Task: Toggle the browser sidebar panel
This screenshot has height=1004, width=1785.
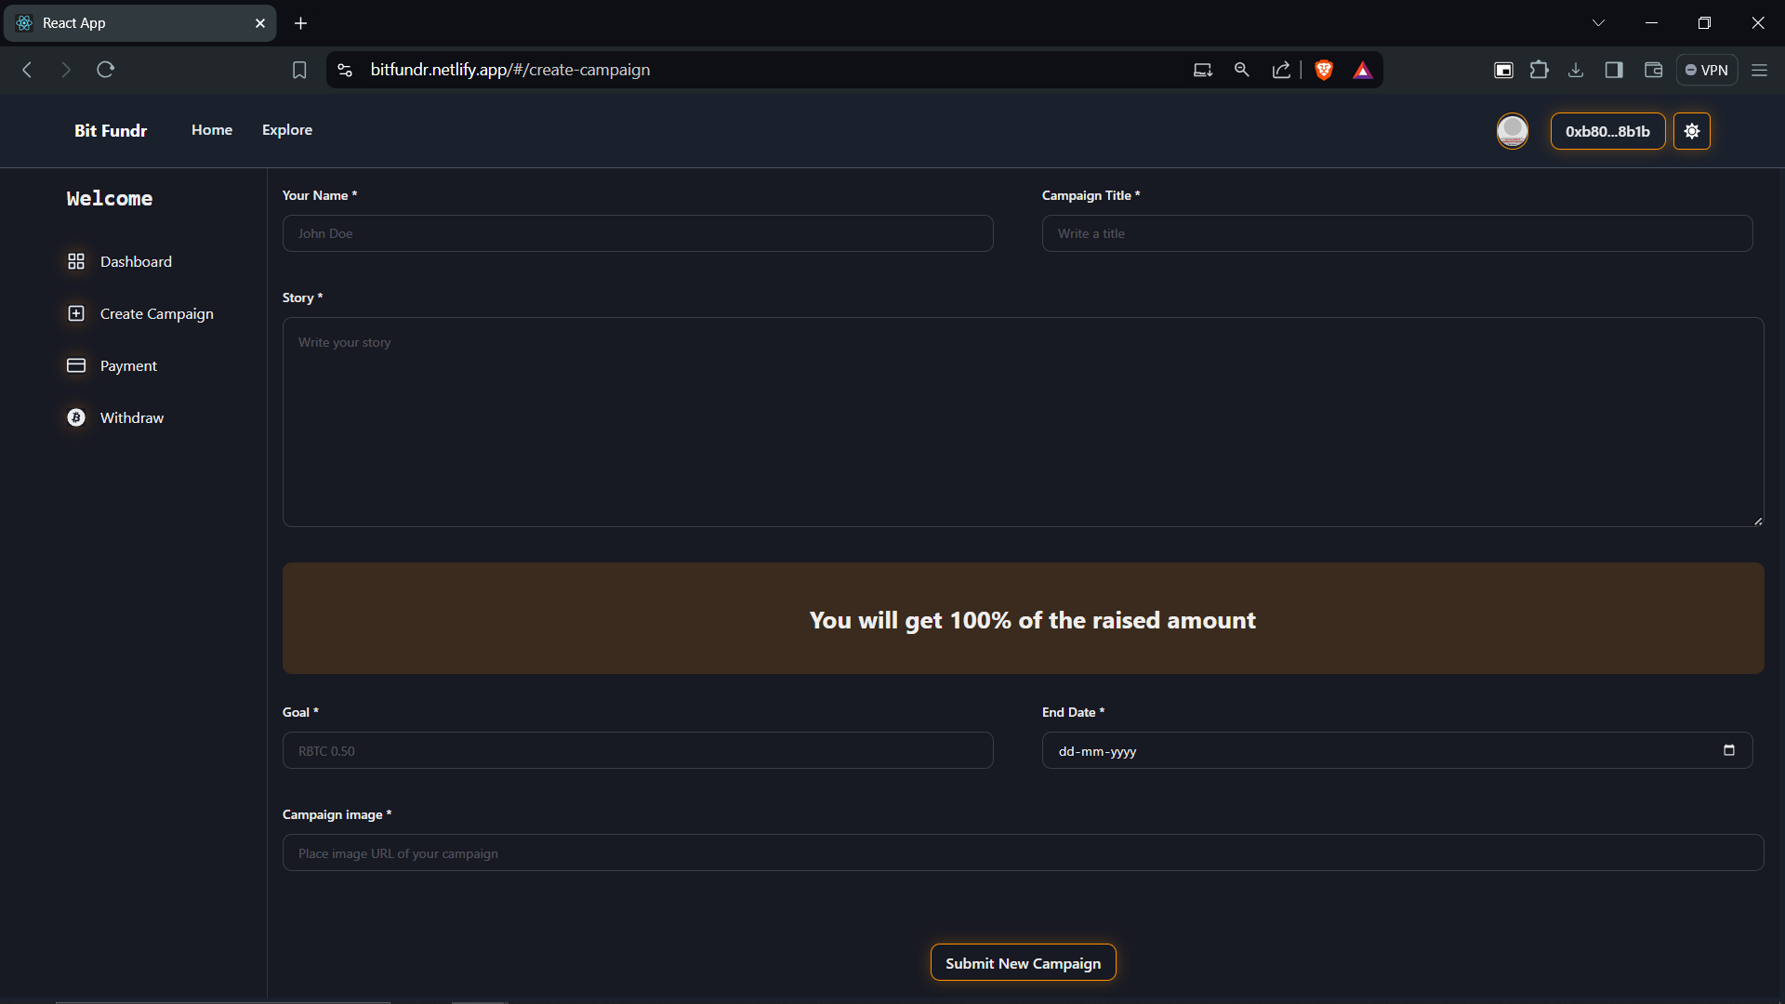Action: 1614,70
